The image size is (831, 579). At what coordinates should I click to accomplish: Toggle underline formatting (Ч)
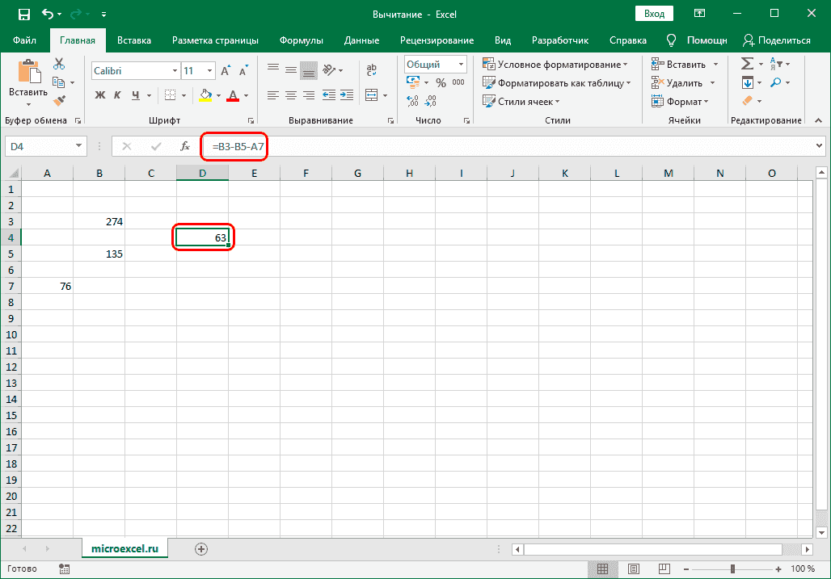click(x=134, y=95)
